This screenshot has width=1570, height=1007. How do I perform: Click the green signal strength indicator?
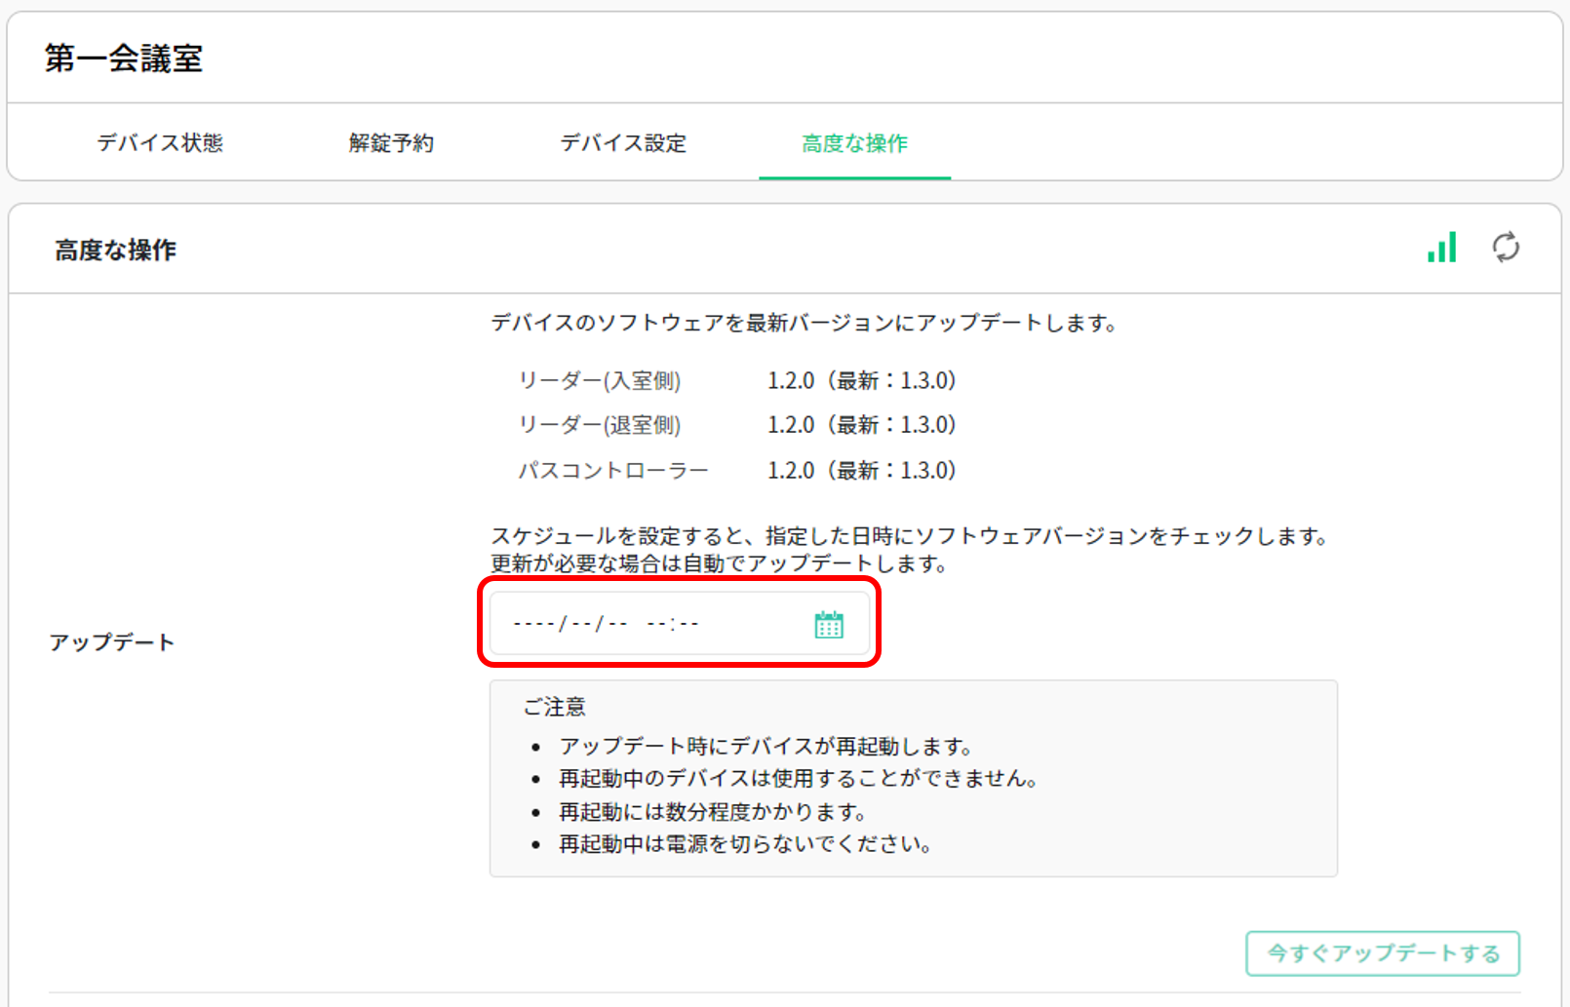click(1441, 249)
